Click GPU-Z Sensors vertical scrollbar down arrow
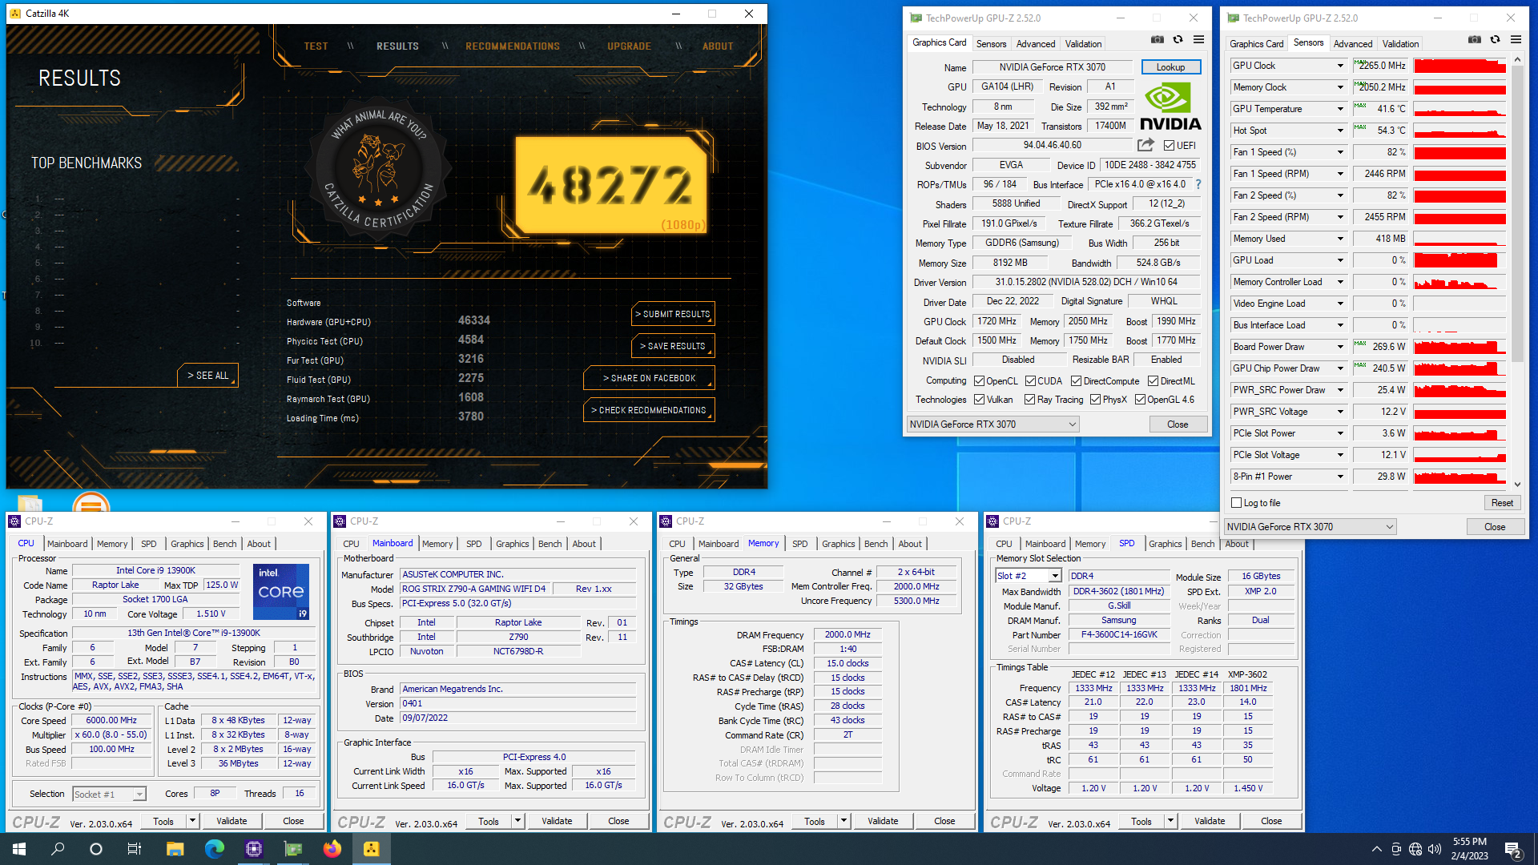 click(1517, 484)
